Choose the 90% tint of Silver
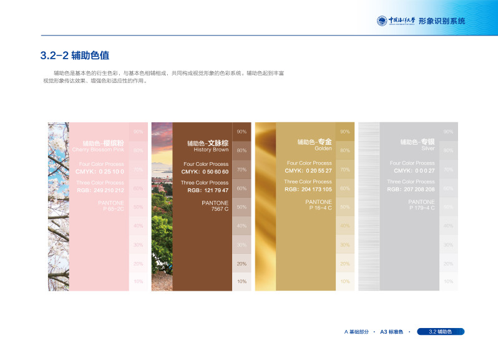The image size is (498, 353). (448, 132)
